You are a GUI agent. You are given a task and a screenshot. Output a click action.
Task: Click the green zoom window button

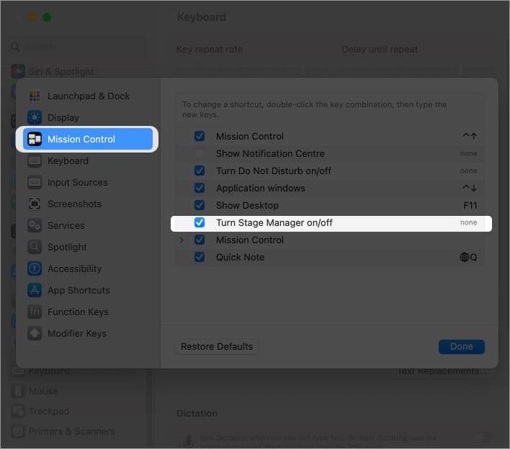click(x=47, y=17)
